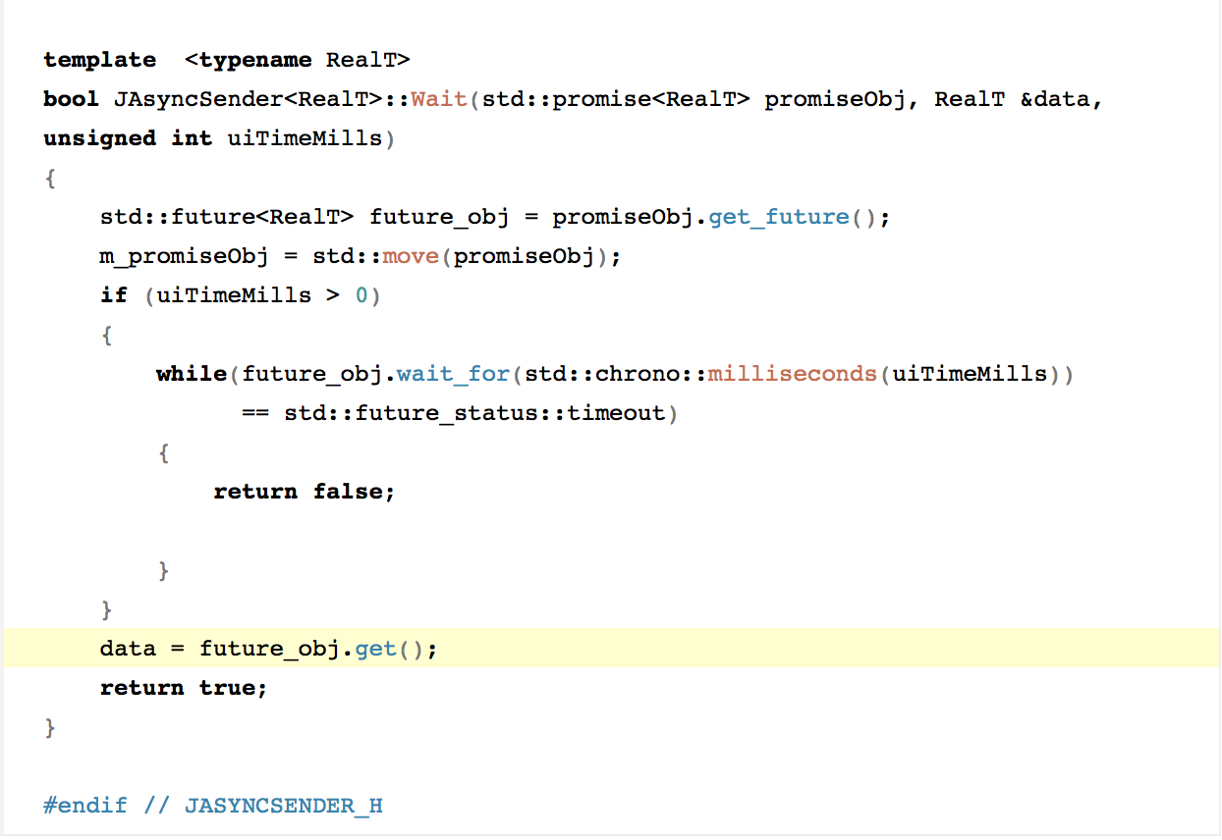Click the '&data' parameter in the signature
Viewport: 1222px width, 840px height.
[1054, 99]
